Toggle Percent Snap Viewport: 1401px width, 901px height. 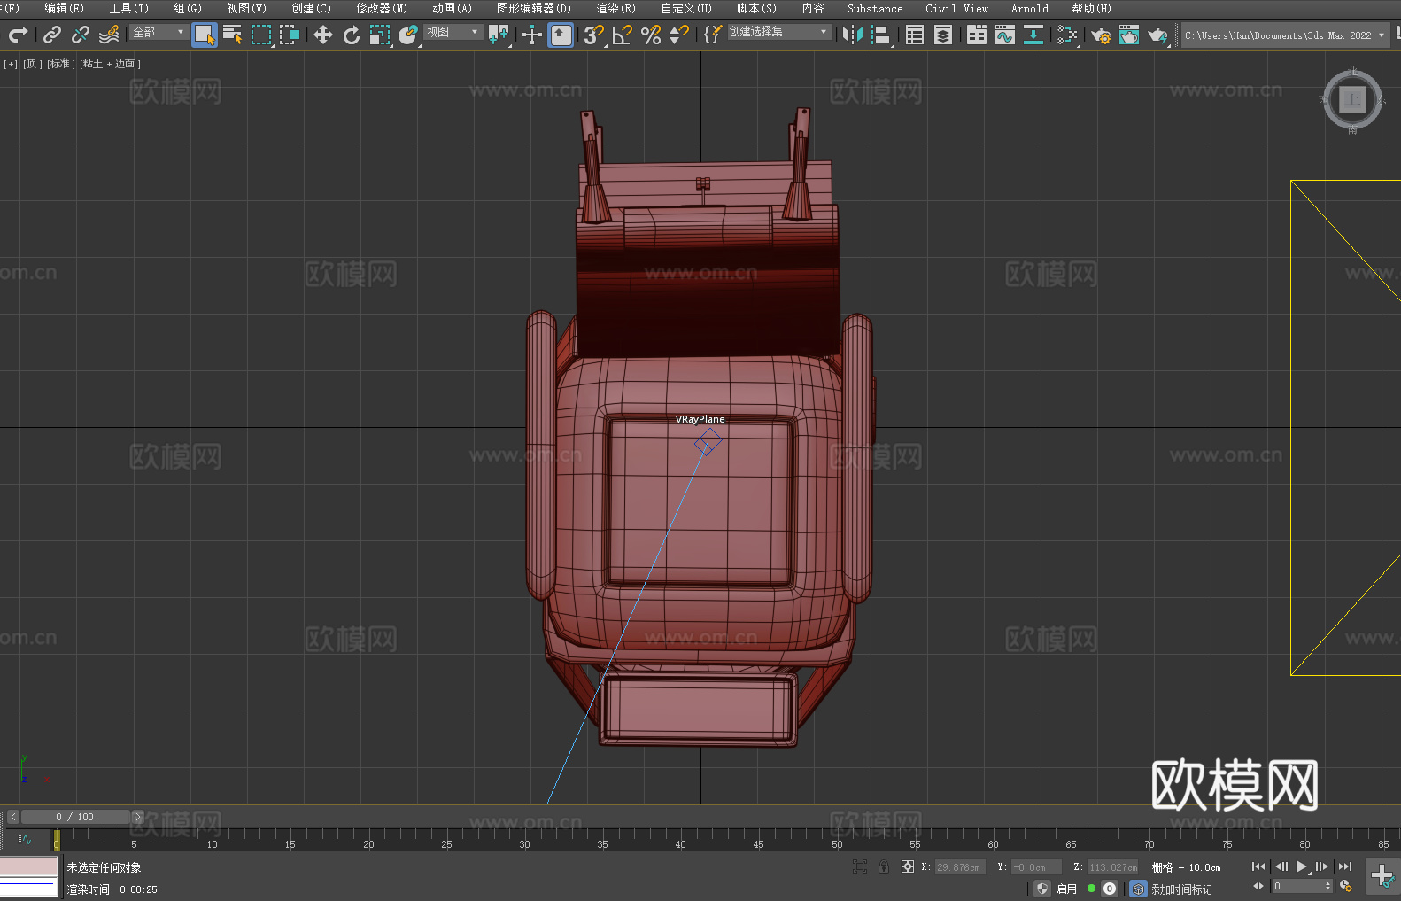[x=651, y=35]
